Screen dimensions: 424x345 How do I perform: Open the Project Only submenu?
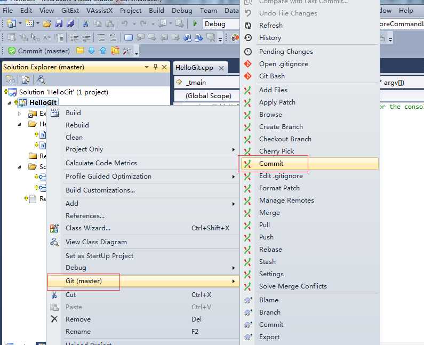[x=143, y=149]
